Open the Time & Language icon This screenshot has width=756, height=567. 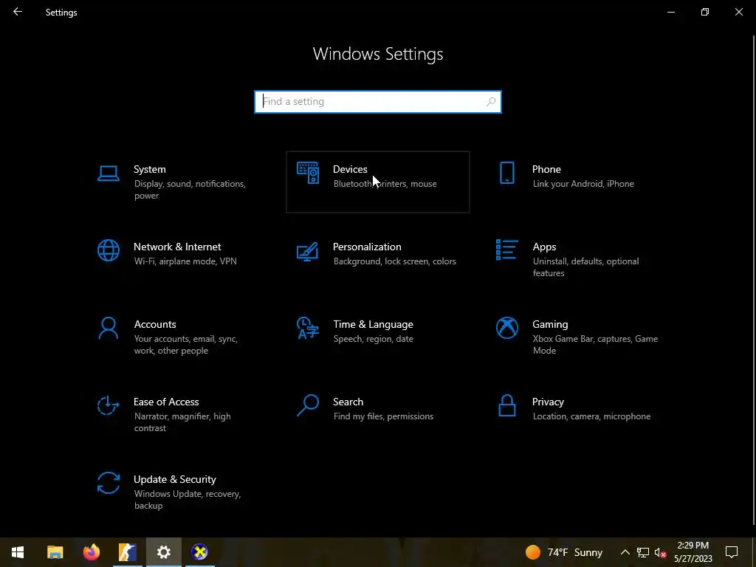[308, 328]
